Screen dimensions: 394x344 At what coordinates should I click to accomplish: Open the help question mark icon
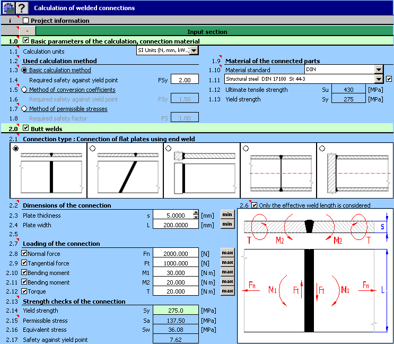click(22, 8)
